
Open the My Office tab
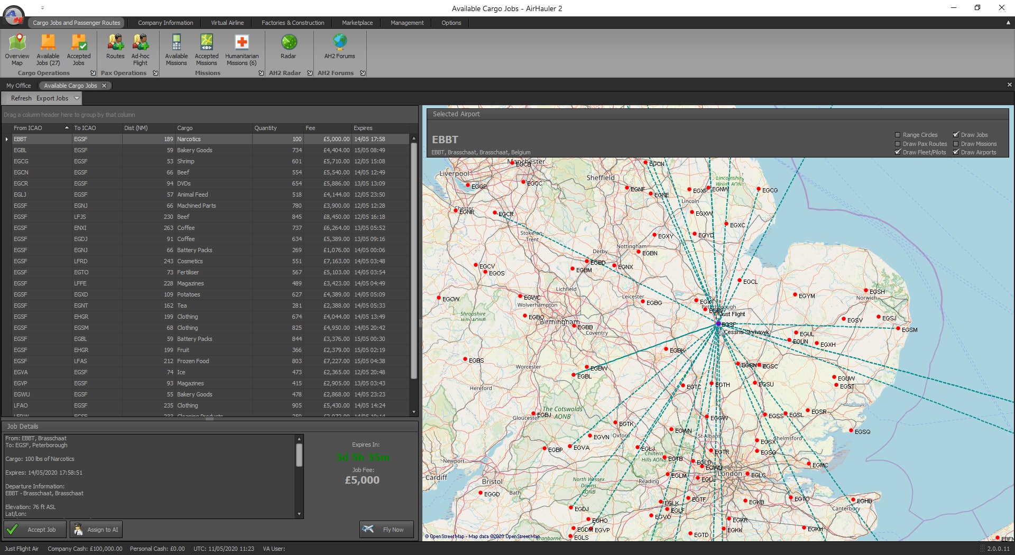[19, 86]
